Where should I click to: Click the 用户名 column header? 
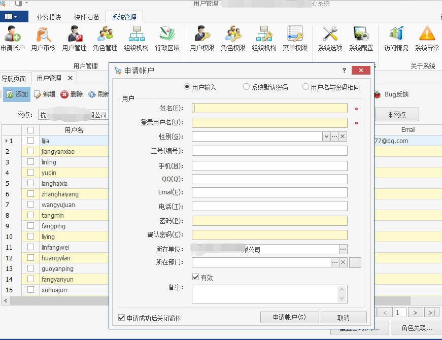click(x=74, y=130)
